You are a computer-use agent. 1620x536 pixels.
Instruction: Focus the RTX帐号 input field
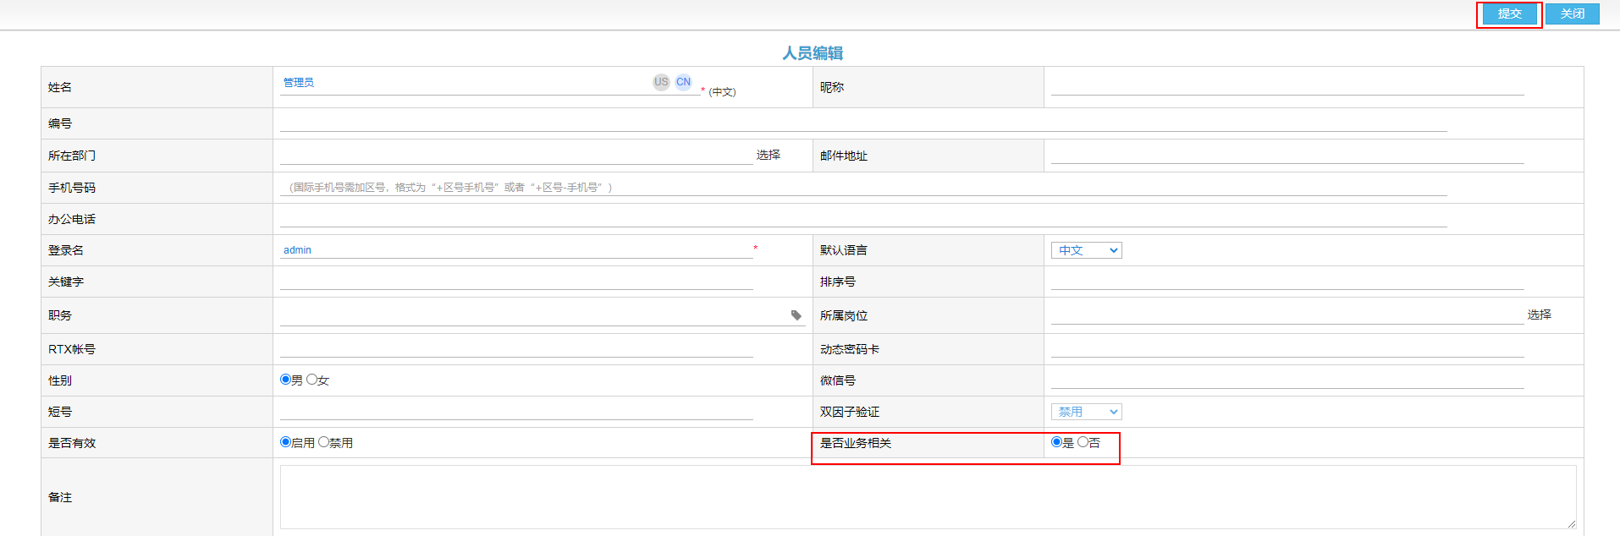click(516, 348)
